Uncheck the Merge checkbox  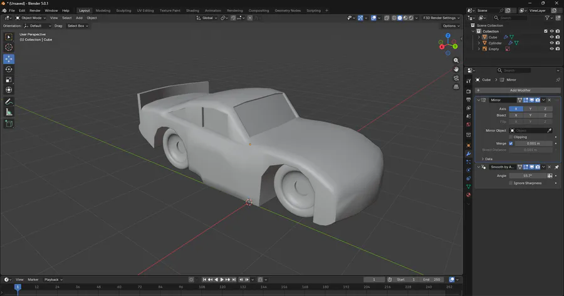[x=511, y=143]
